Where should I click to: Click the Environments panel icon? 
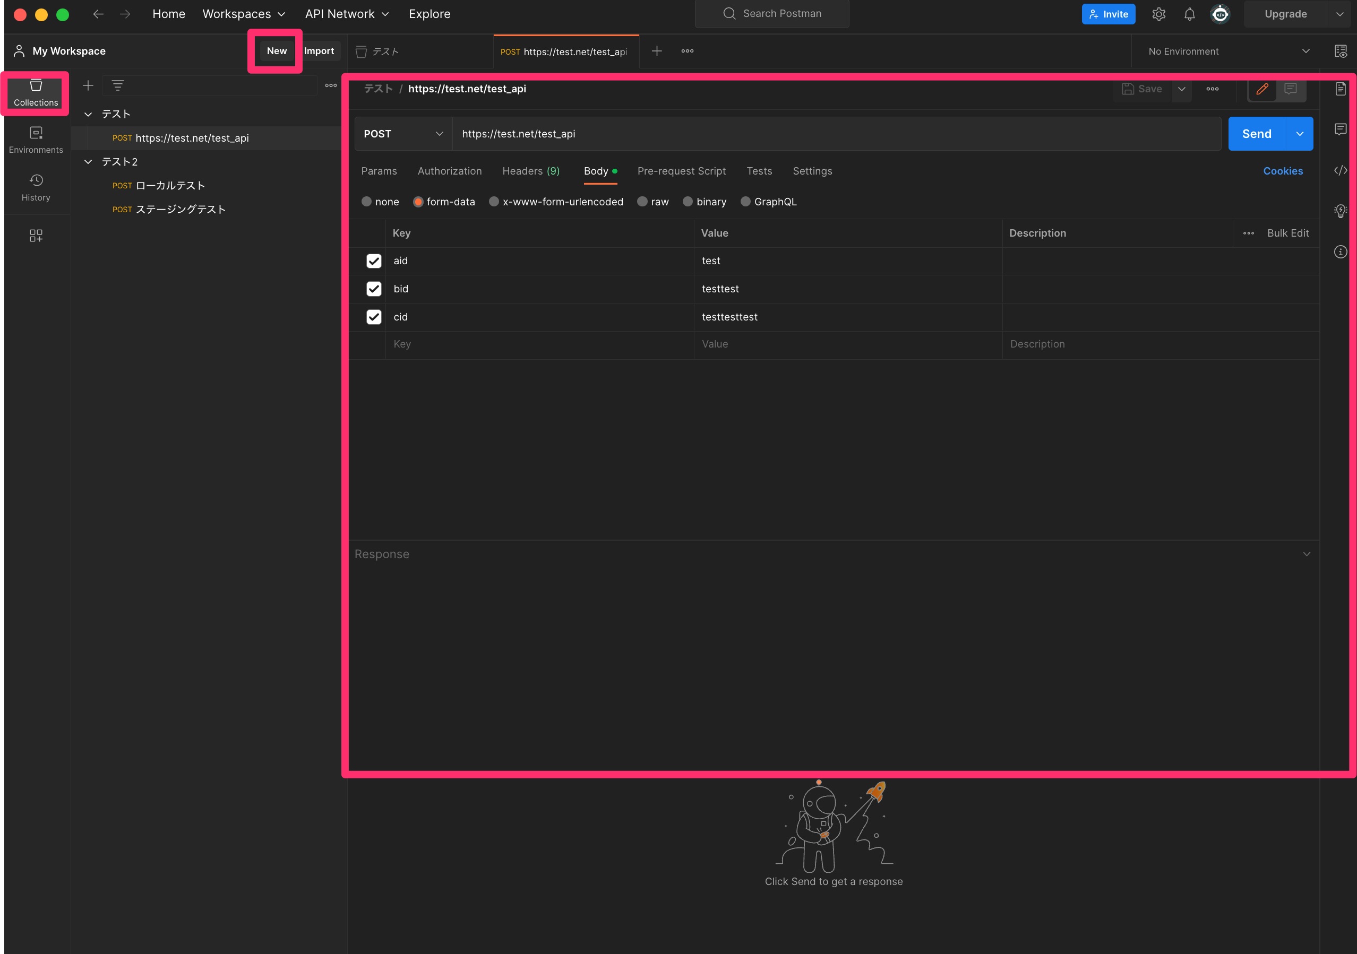35,134
